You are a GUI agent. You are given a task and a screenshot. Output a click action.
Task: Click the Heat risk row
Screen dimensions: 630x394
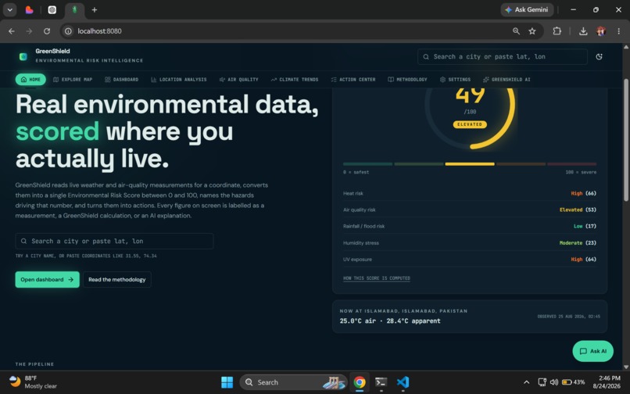(470, 193)
